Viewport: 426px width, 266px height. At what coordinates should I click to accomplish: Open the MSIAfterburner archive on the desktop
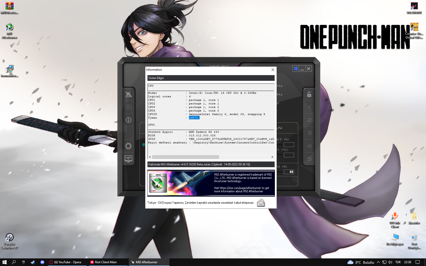pos(9,8)
